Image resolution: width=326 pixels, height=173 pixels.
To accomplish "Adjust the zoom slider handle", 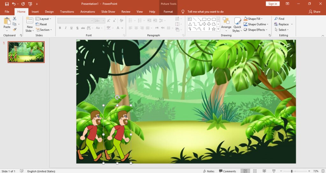I will click(292, 171).
